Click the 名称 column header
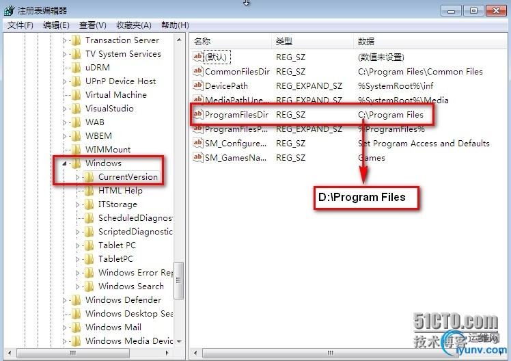The height and width of the screenshot is (361, 511). point(231,42)
